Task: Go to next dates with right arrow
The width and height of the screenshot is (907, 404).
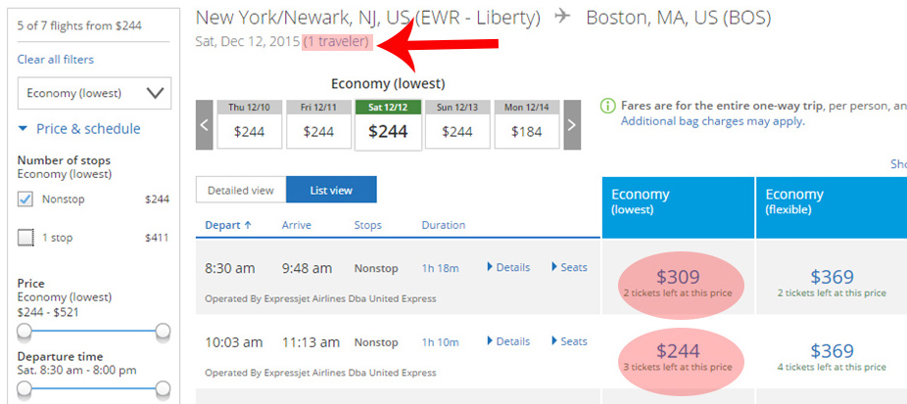Action: (572, 125)
